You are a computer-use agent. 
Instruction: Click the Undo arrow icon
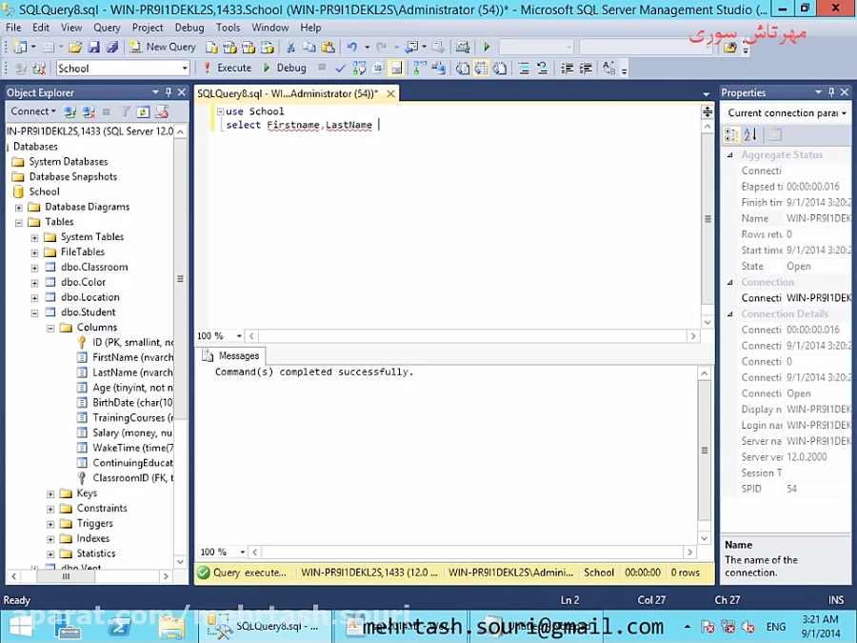[352, 47]
